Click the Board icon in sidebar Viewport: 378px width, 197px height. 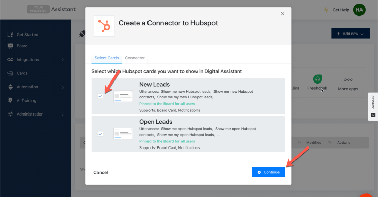pos(10,46)
